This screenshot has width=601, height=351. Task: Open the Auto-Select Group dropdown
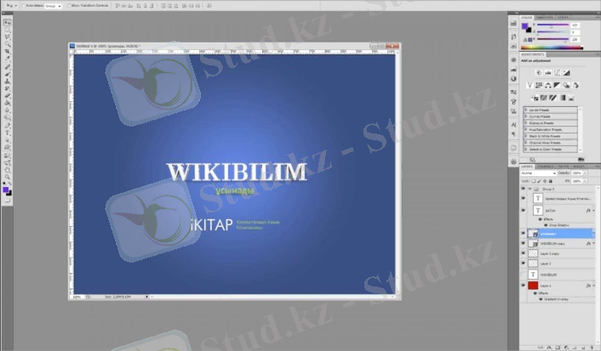pos(54,6)
